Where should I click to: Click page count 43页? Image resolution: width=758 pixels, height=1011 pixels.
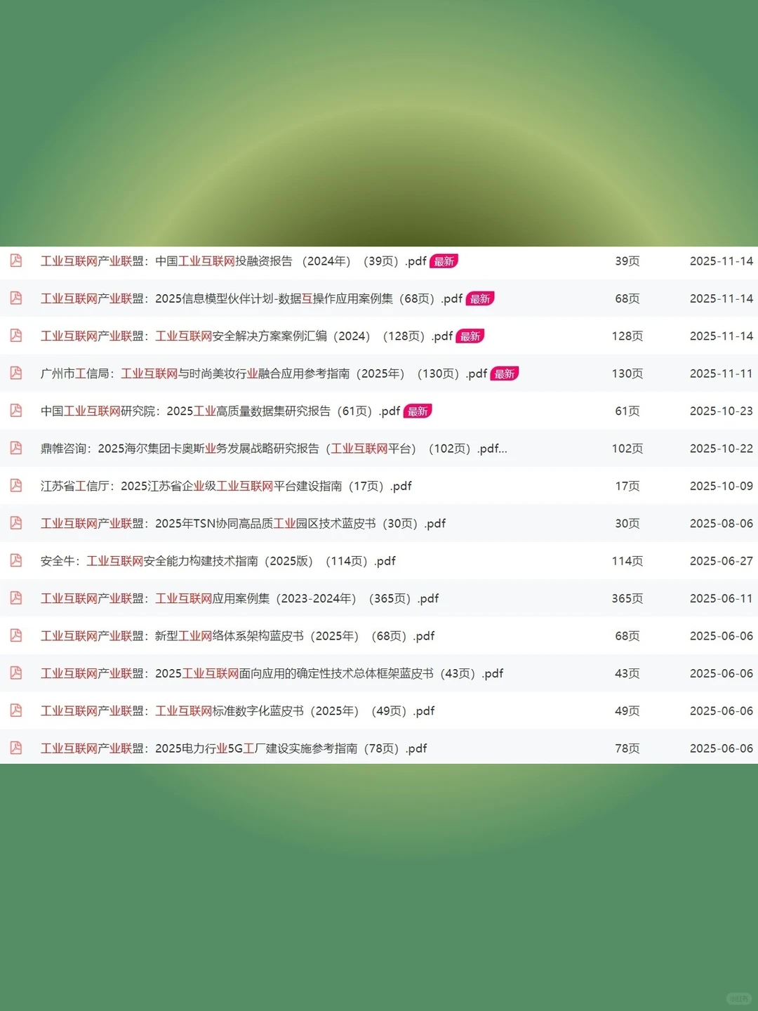coord(627,673)
